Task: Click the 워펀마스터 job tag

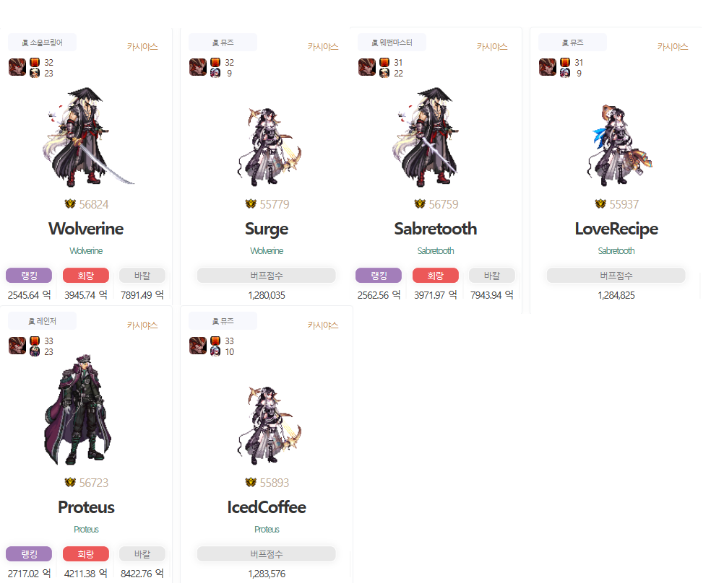Action: click(392, 43)
